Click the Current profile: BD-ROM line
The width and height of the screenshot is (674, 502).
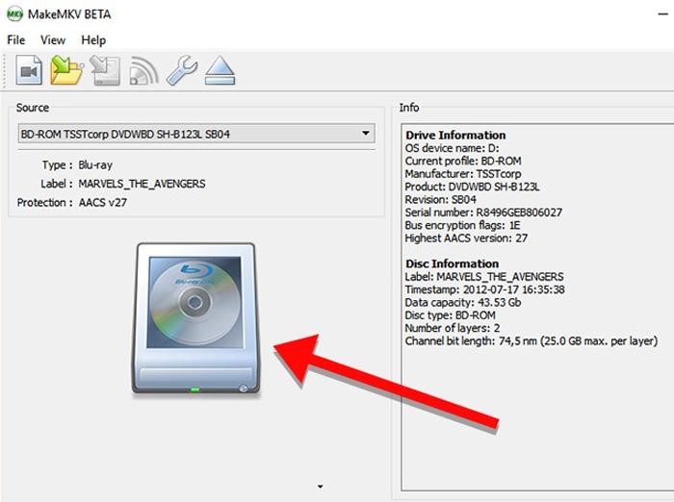463,161
